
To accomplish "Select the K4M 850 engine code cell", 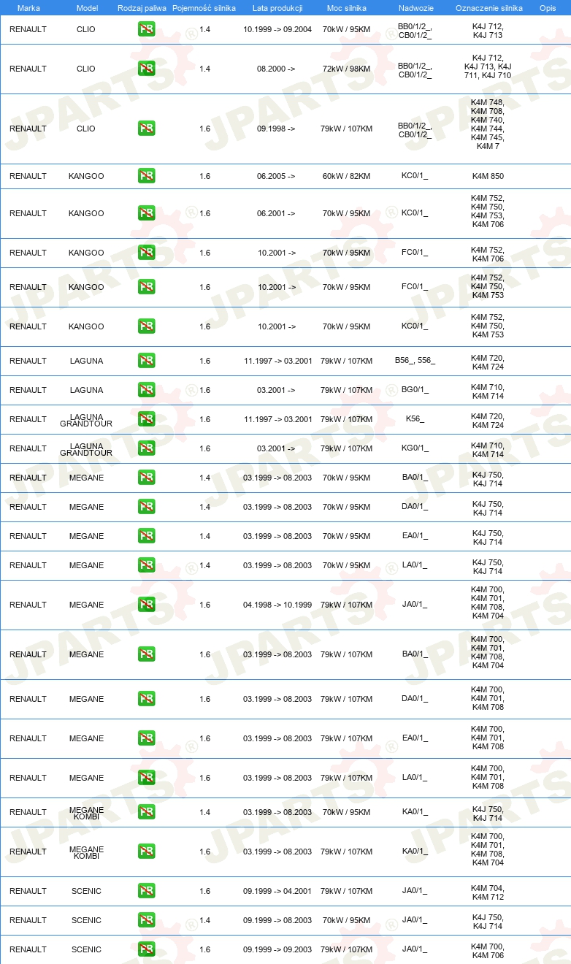I will pos(488,176).
